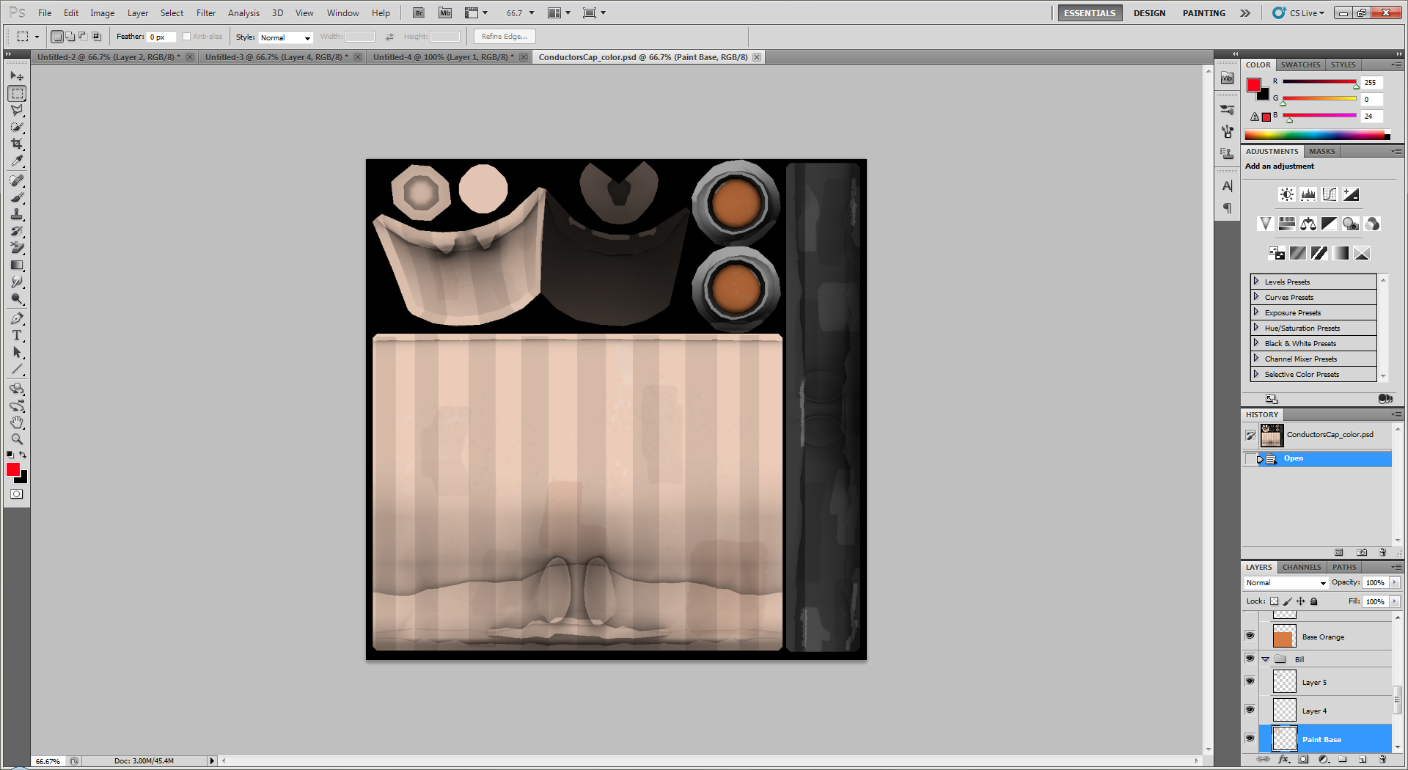Switch to the Swatches tab

tap(1300, 65)
